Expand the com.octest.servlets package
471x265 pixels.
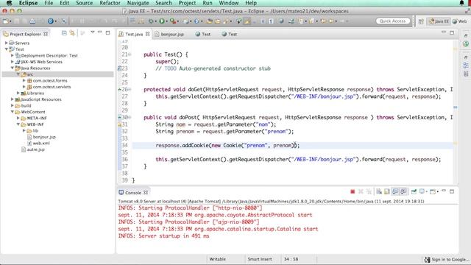tap(24, 87)
